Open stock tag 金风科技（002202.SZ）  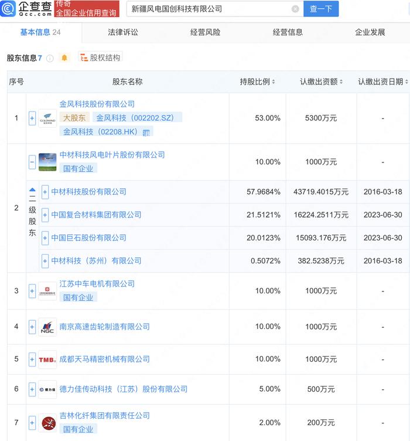point(137,118)
